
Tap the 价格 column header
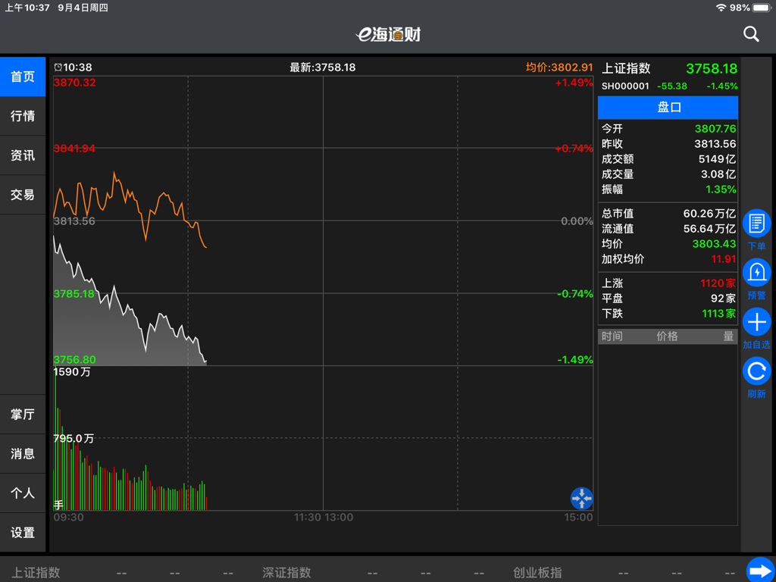coord(667,336)
